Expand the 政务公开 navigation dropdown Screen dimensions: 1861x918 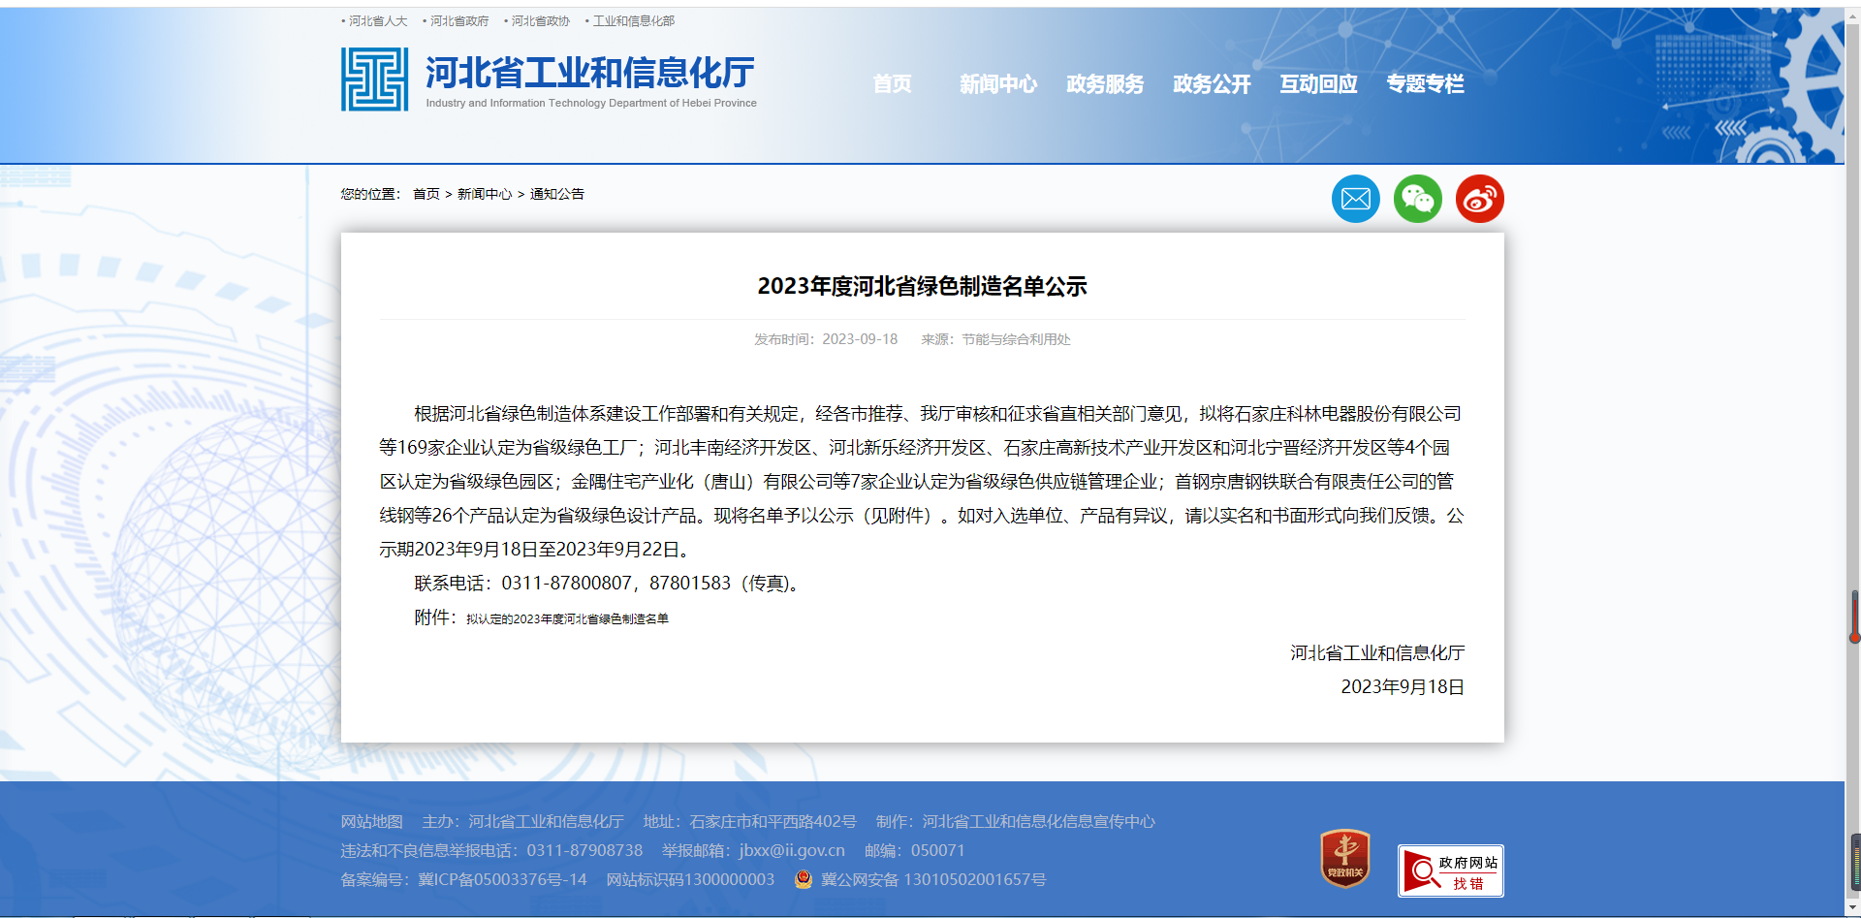1211,84
